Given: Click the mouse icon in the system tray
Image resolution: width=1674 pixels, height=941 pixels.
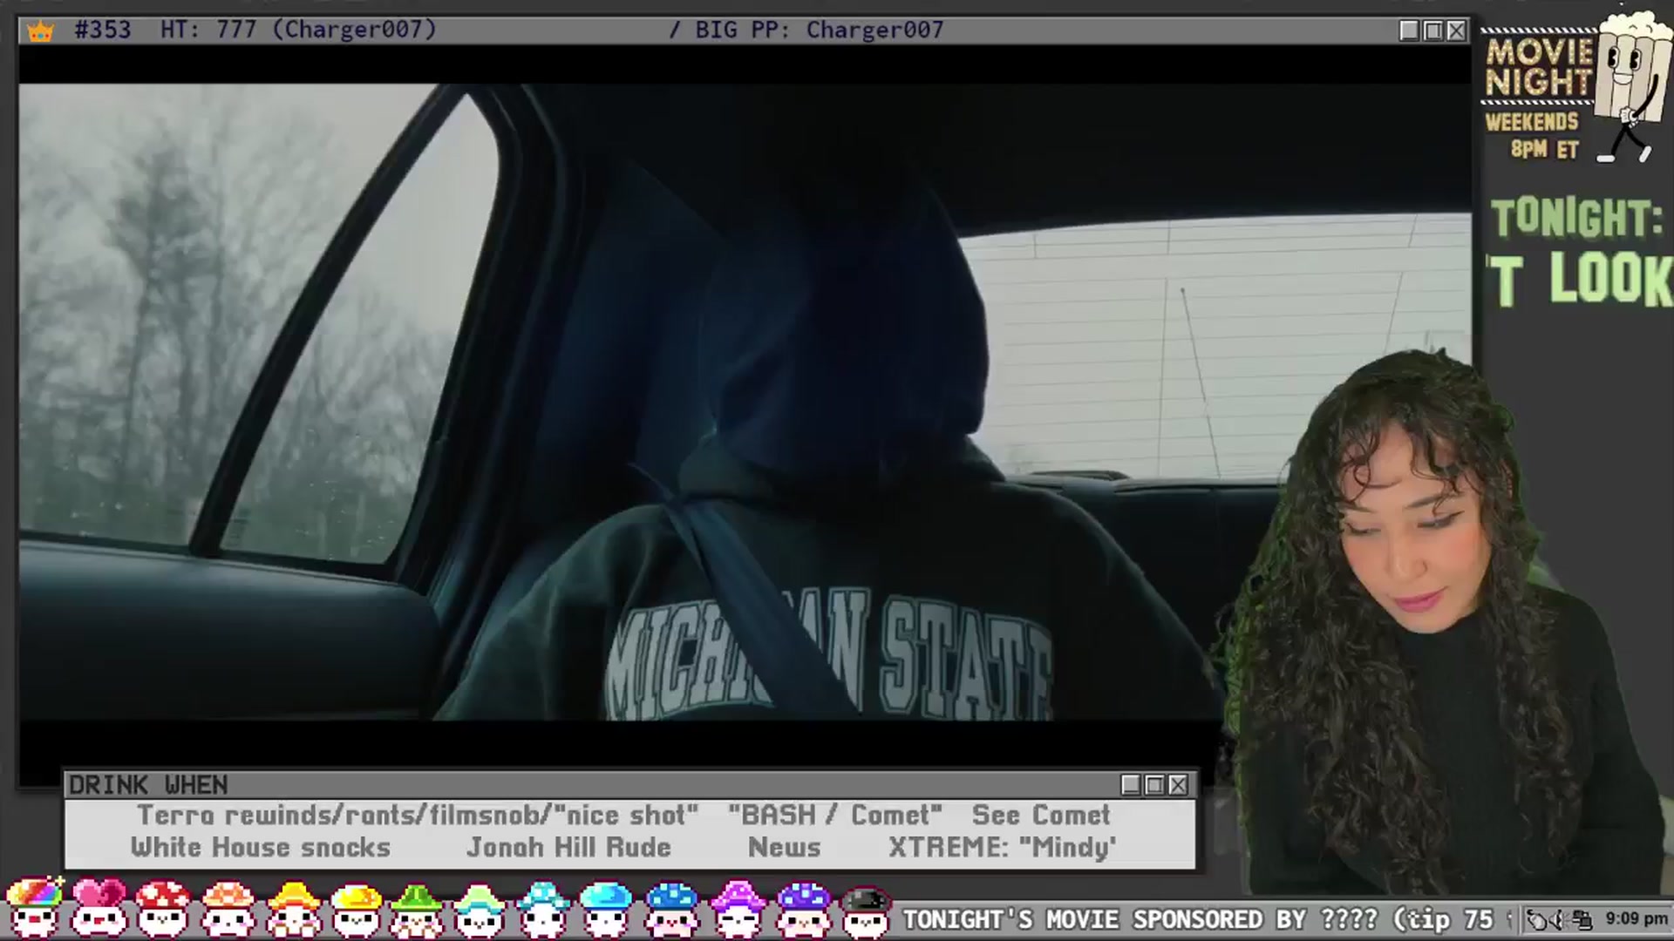Looking at the screenshot, I should tap(1538, 919).
